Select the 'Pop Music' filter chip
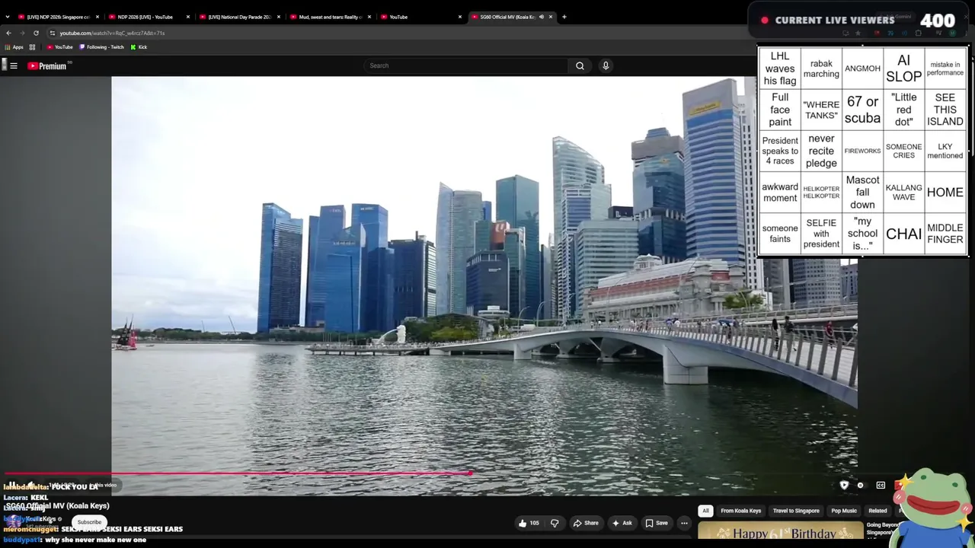The width and height of the screenshot is (975, 548). [844, 511]
